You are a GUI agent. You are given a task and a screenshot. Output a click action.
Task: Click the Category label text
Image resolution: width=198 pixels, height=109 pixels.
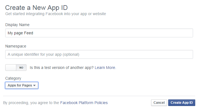pyautogui.click(x=13, y=78)
